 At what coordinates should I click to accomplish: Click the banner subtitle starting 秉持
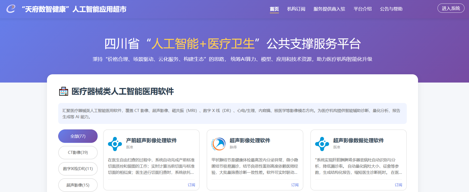pyautogui.click(x=232, y=59)
